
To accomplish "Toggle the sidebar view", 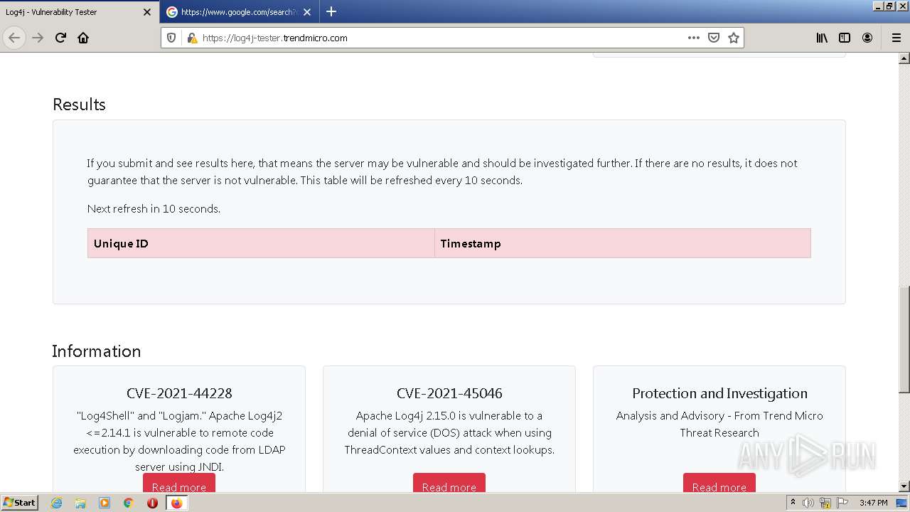I will click(x=845, y=38).
